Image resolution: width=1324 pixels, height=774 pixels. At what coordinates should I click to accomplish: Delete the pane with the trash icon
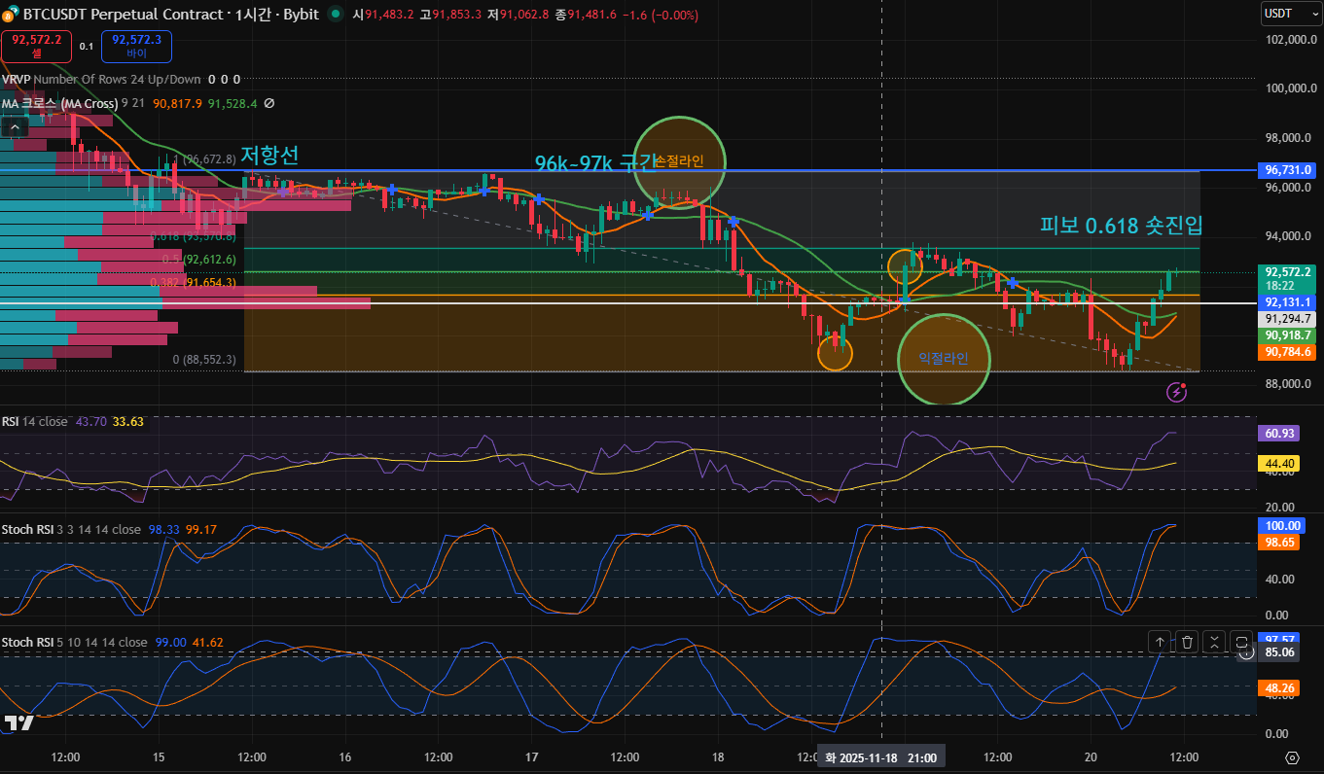tap(1187, 642)
